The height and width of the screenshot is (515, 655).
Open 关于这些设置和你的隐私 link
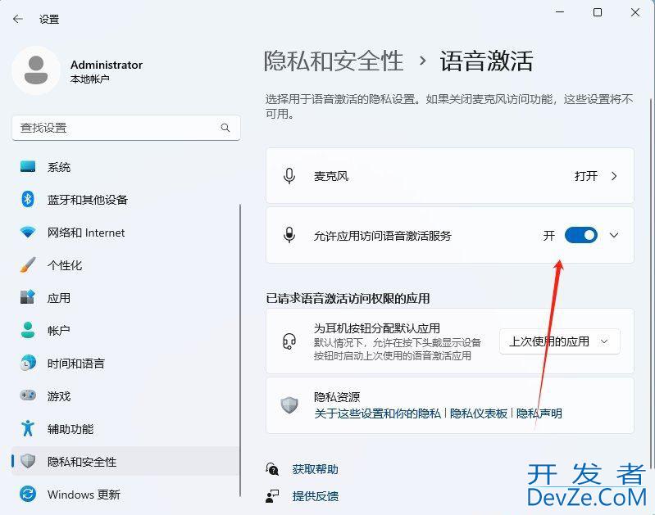377,413
